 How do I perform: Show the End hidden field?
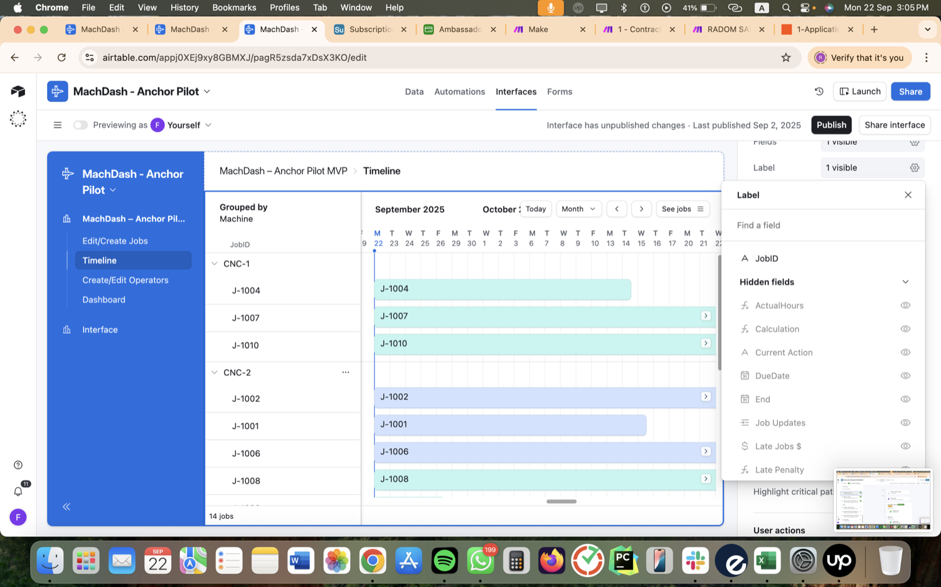pos(905,399)
